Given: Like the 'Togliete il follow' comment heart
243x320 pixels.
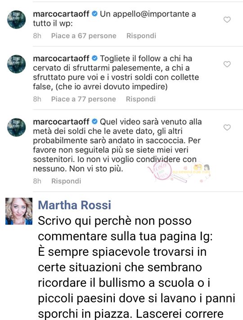Looking at the screenshot, I should coord(227,64).
